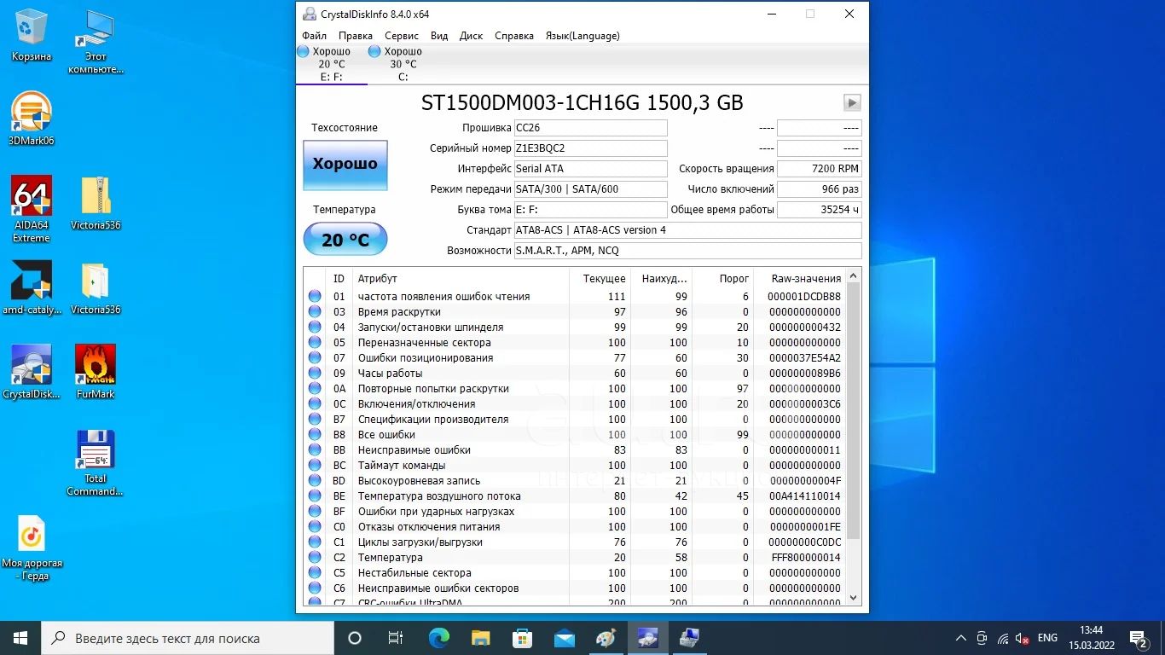Click the CrystalDiskInfo taskbar icon
This screenshot has height=655, width=1165.
pos(647,638)
